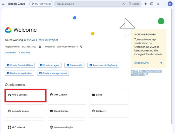Open the My First Project picker
The height and width of the screenshot is (133, 175).
coord(41,4)
